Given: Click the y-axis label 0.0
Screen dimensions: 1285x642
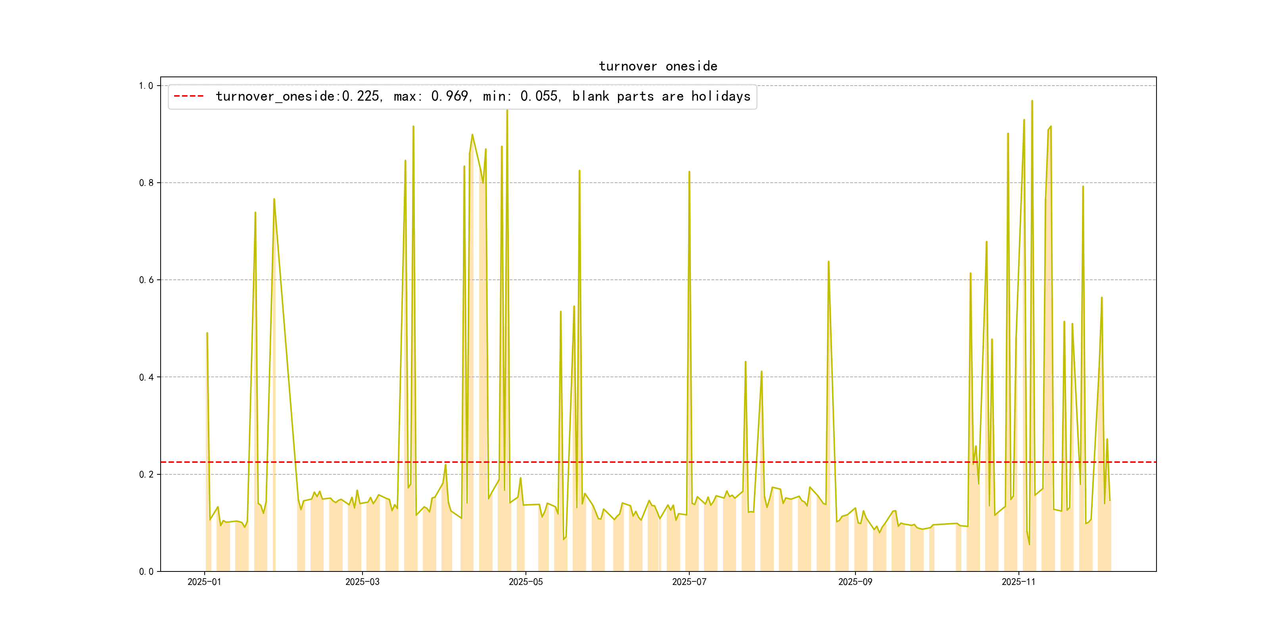Looking at the screenshot, I should tap(146, 572).
